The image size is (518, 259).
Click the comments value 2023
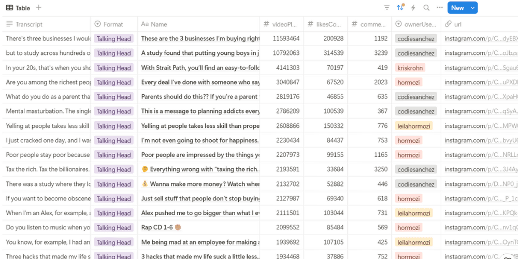381,82
